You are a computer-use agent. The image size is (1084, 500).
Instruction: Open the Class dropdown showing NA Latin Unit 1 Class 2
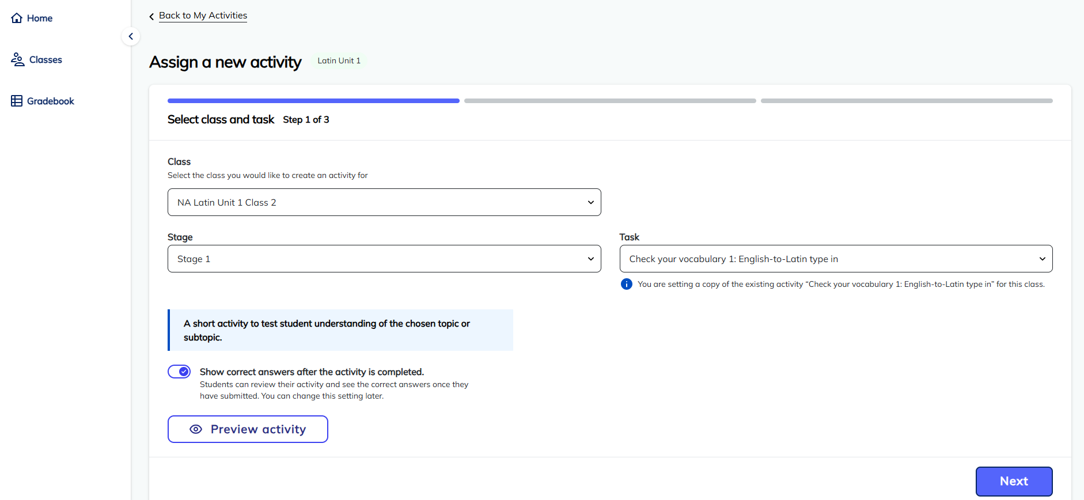(x=384, y=202)
